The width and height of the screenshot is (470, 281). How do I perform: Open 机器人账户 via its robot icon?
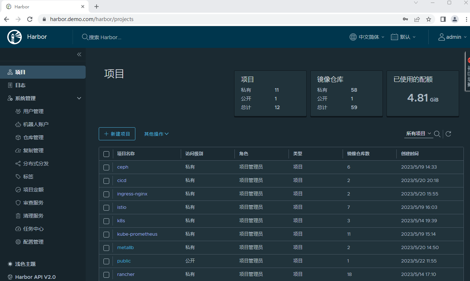(x=18, y=124)
